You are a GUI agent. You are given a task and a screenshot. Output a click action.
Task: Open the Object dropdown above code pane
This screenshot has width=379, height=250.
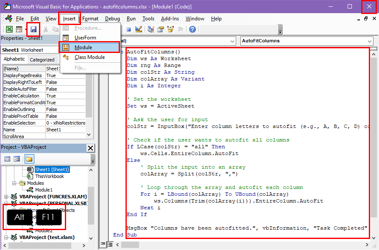click(232, 41)
